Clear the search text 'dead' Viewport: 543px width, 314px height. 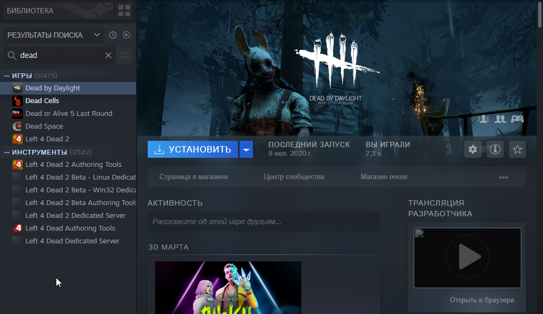(x=108, y=55)
